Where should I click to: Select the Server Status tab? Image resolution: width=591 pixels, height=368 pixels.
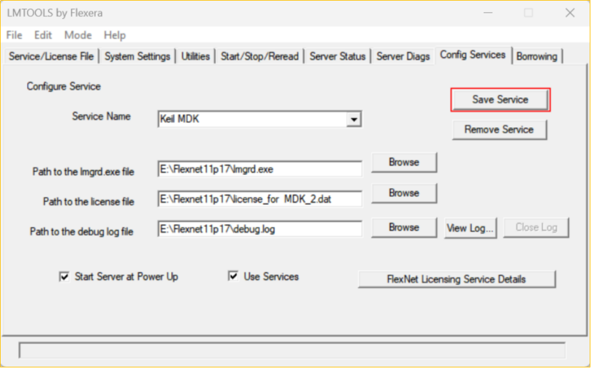click(x=337, y=56)
